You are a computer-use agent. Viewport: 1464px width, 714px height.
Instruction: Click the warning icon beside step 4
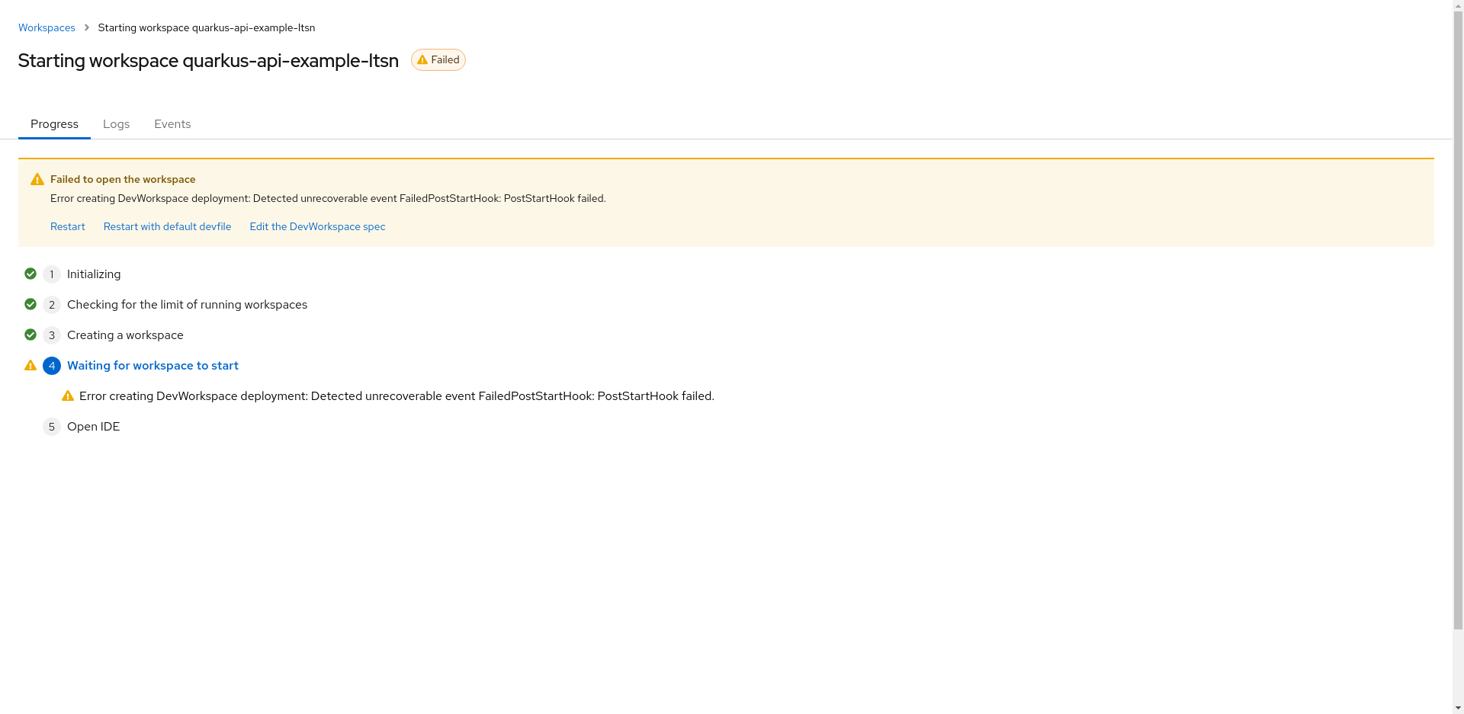click(30, 365)
